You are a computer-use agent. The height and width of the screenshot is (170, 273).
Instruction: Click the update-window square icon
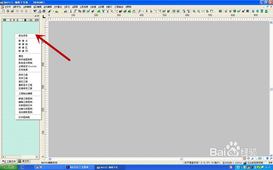pyautogui.click(x=220, y=11)
